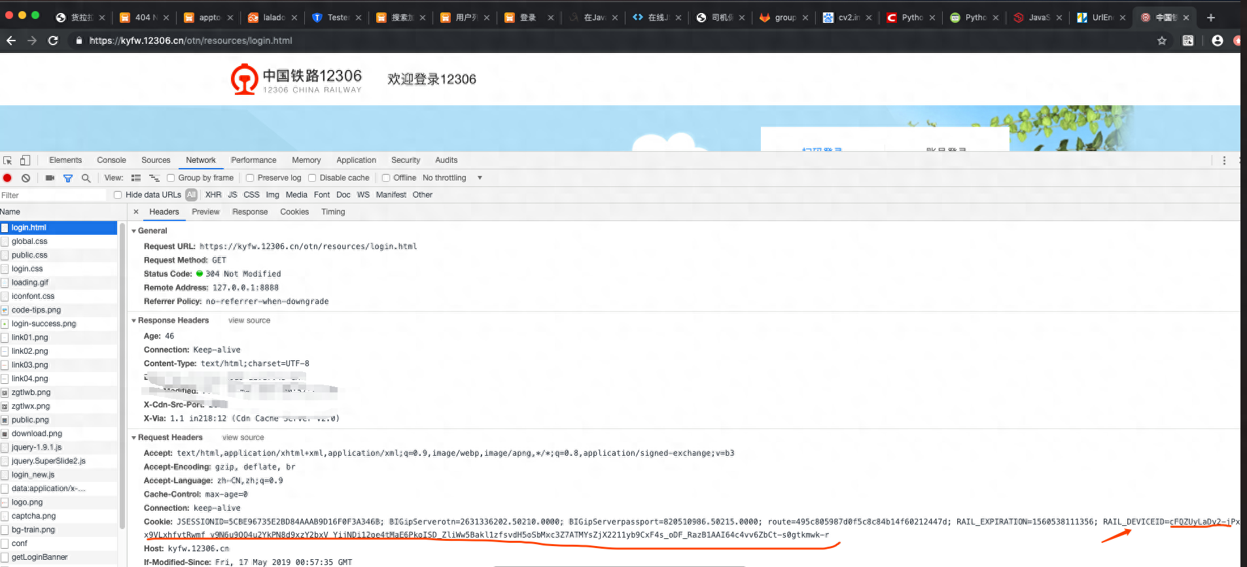Reload the 12306 login page
The image size is (1247, 567).
click(x=54, y=41)
